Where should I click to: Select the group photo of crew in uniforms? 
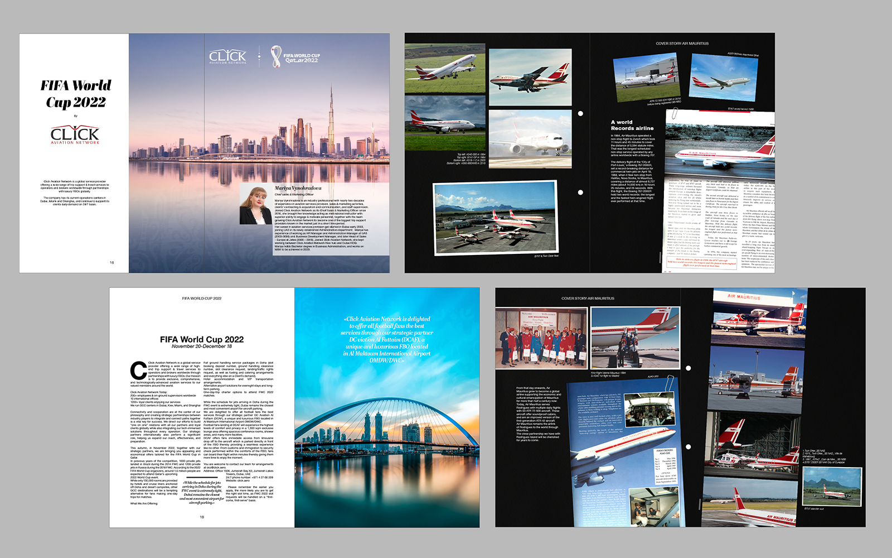tap(541, 339)
